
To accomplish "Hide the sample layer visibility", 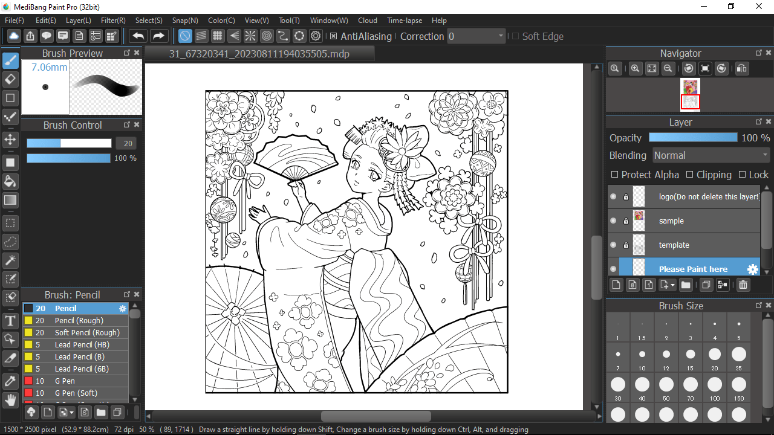I will 613,221.
